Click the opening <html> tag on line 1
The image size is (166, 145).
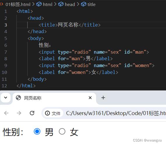tap(25, 11)
